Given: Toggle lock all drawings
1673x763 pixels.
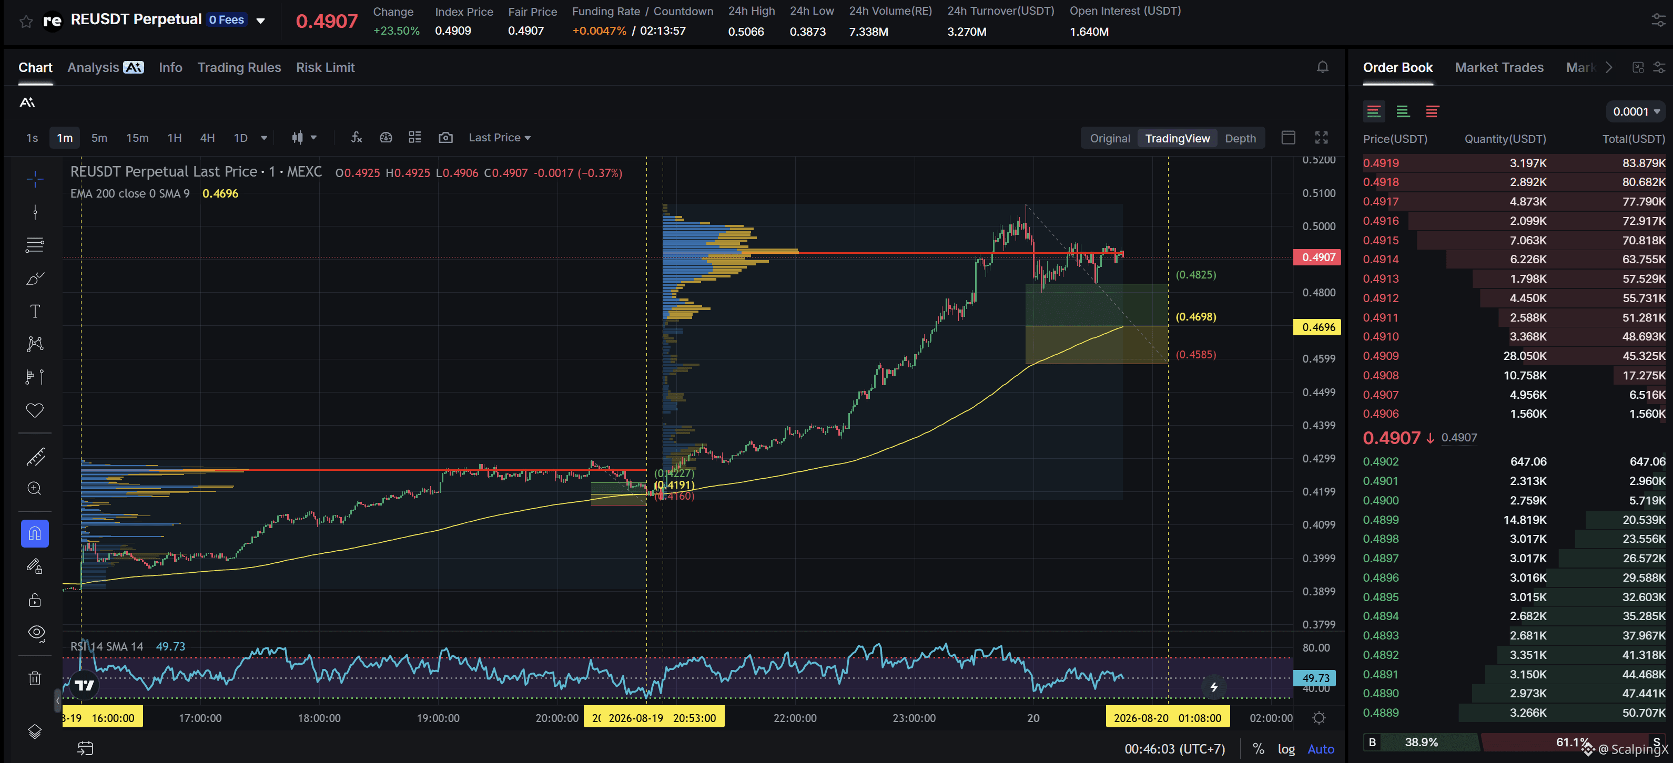Looking at the screenshot, I should [35, 600].
